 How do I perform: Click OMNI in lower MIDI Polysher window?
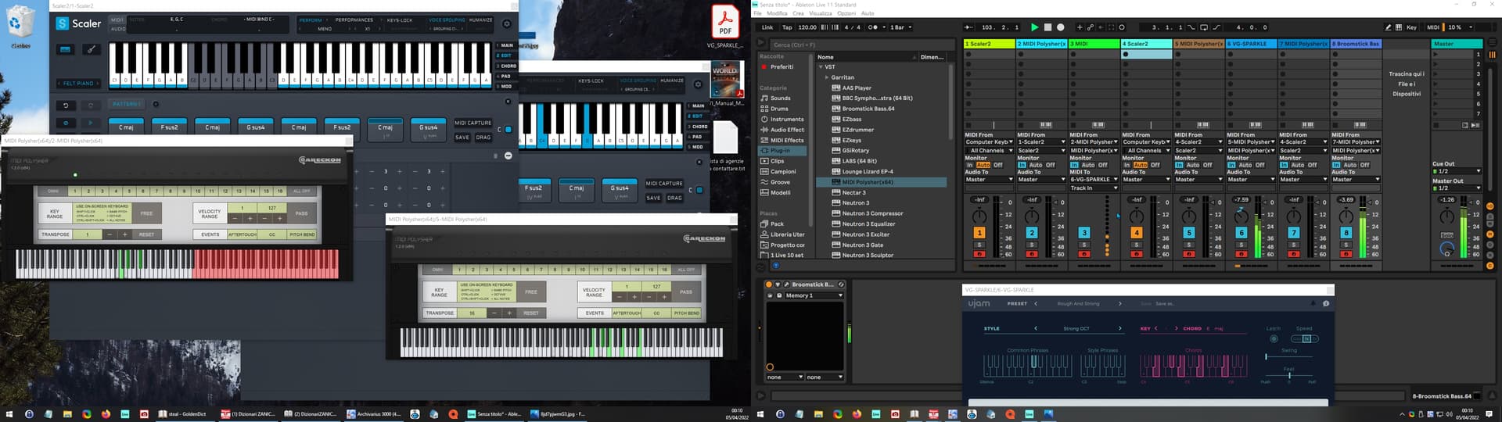click(437, 270)
